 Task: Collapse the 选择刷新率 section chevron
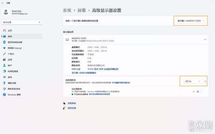(x=205, y=81)
